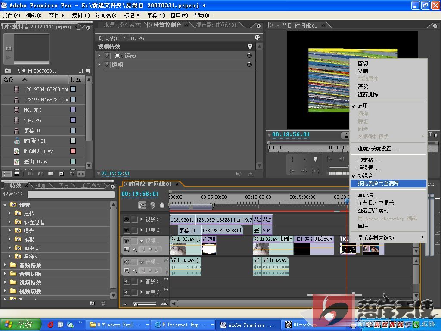Set unnumbered marker icon in timeline
This screenshot has height=331, width=441.
point(162,205)
